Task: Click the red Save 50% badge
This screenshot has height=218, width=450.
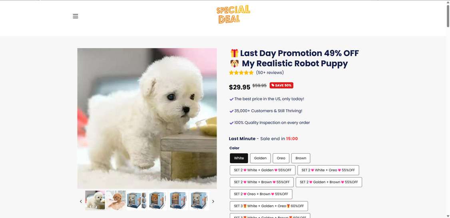Action: coord(281,85)
